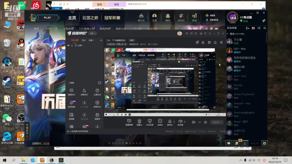Select 我的场景 tab in 直播伴侣

[75, 40]
